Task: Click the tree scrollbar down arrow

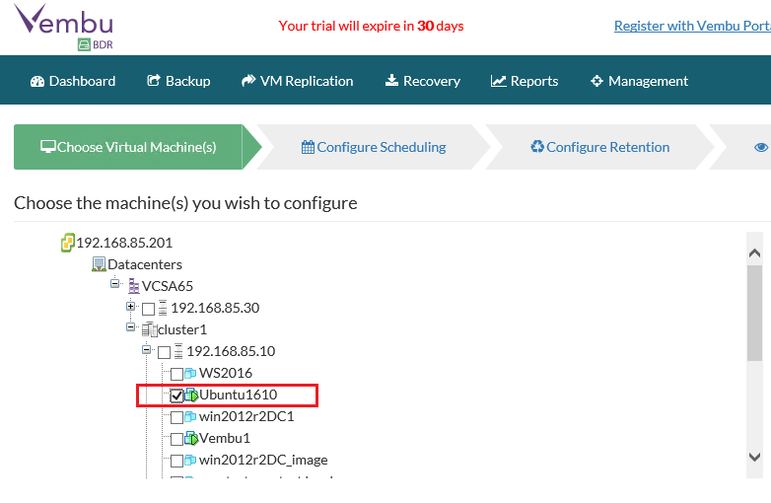Action: coord(754,457)
